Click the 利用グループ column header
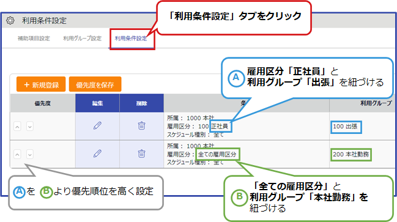The height and width of the screenshot is (222, 397). [x=376, y=103]
